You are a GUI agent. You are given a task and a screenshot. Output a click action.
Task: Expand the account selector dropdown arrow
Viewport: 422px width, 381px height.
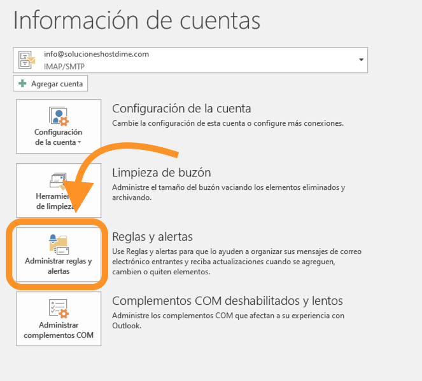tap(362, 60)
